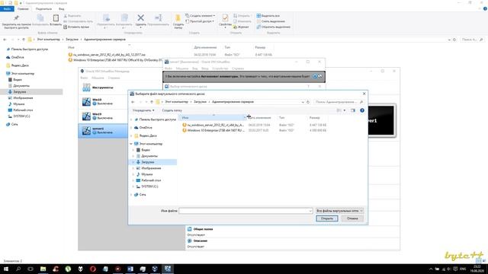Image resolution: width=488 pixels, height=274 pixels.
Task: Select the Windows 10 Enterprise LTSB ISO in the dialog
Action: pos(213,130)
